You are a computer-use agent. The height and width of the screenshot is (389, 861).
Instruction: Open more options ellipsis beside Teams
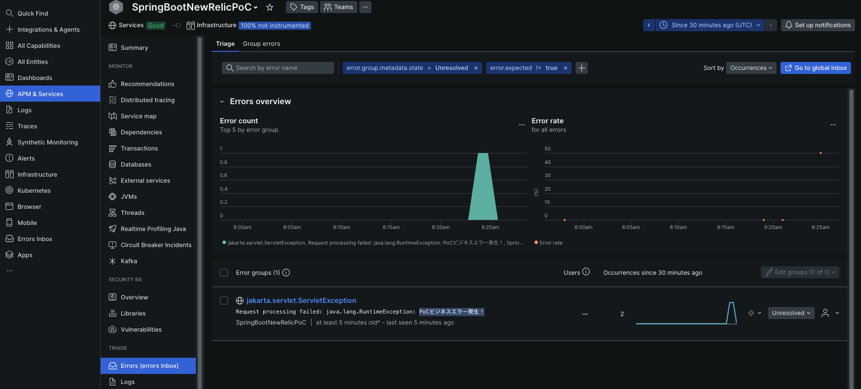click(365, 7)
